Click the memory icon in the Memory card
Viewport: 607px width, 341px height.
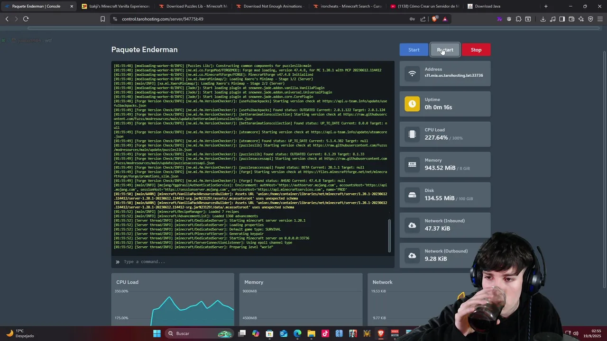(412, 164)
